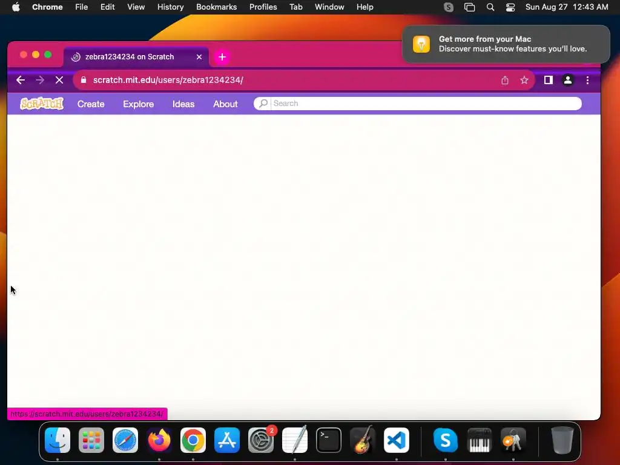Open the Chrome profile avatar icon
The image size is (620, 465).
[568, 81]
